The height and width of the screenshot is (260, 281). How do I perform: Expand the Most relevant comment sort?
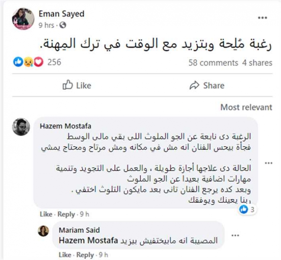tap(246, 107)
